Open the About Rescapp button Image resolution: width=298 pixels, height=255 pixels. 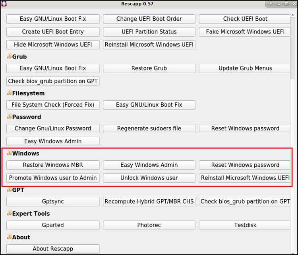click(53, 249)
